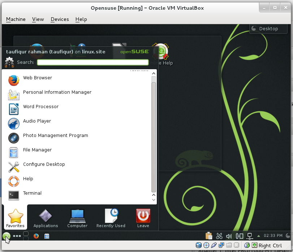Switch to the Applications tab
Screen dimensions: 293x252
(x=46, y=218)
